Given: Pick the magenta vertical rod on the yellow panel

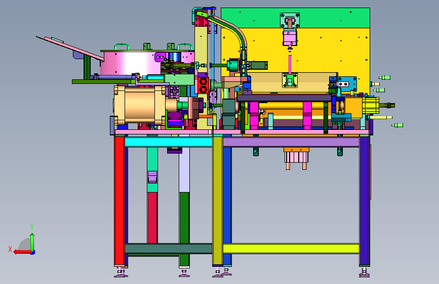Looking at the screenshot, I should pyautogui.click(x=290, y=64).
